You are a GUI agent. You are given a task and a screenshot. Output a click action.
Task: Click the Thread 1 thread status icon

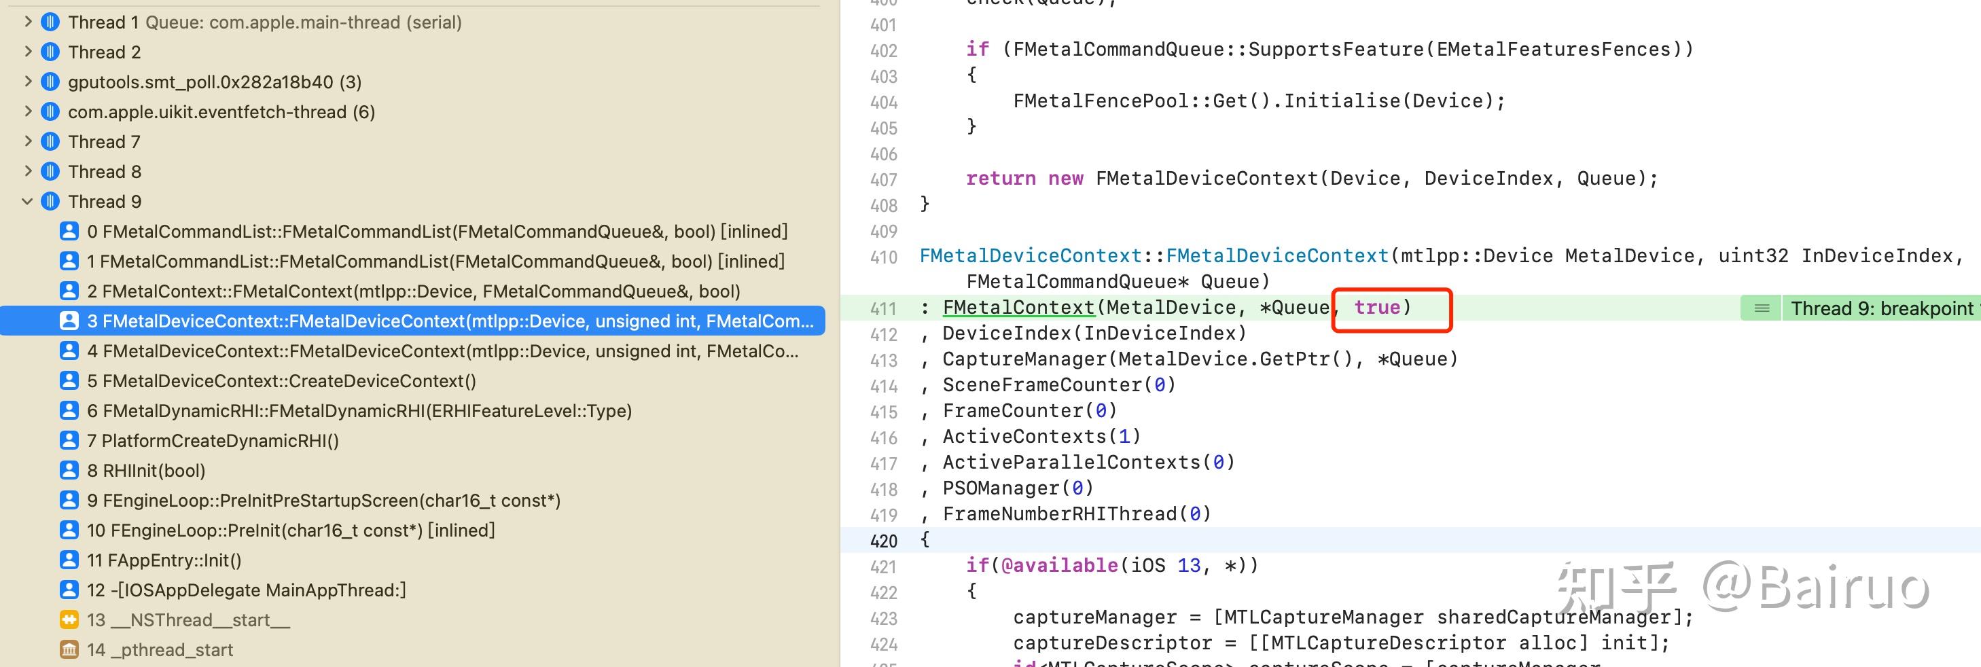tap(50, 22)
